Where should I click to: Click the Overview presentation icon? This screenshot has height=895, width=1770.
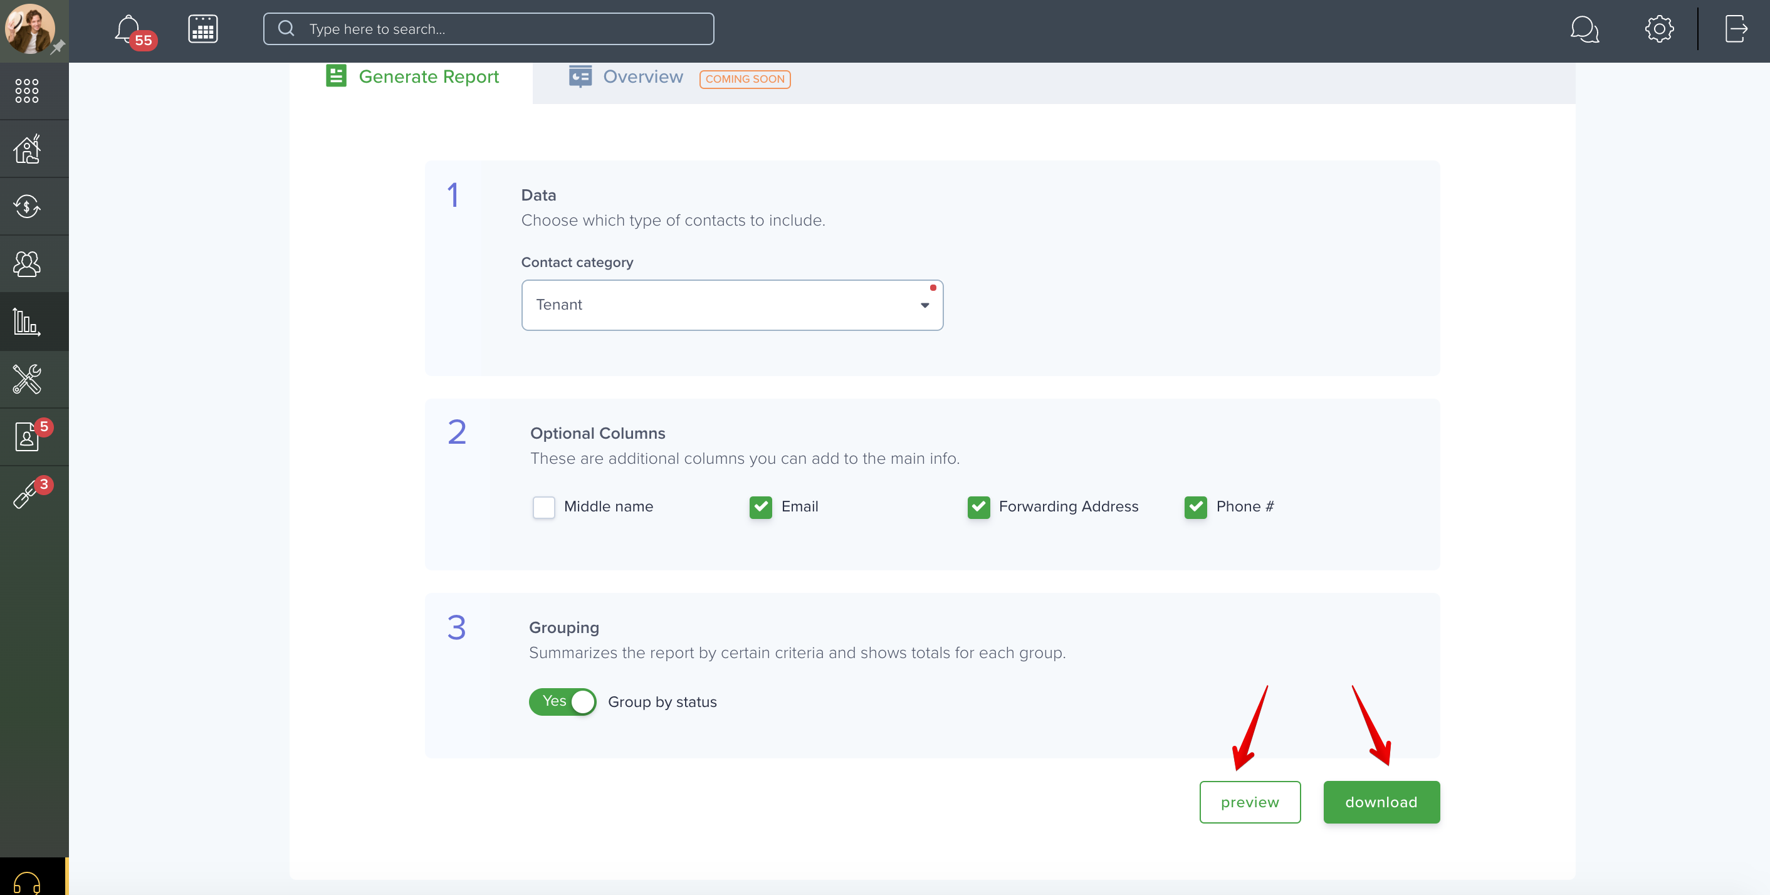point(580,76)
